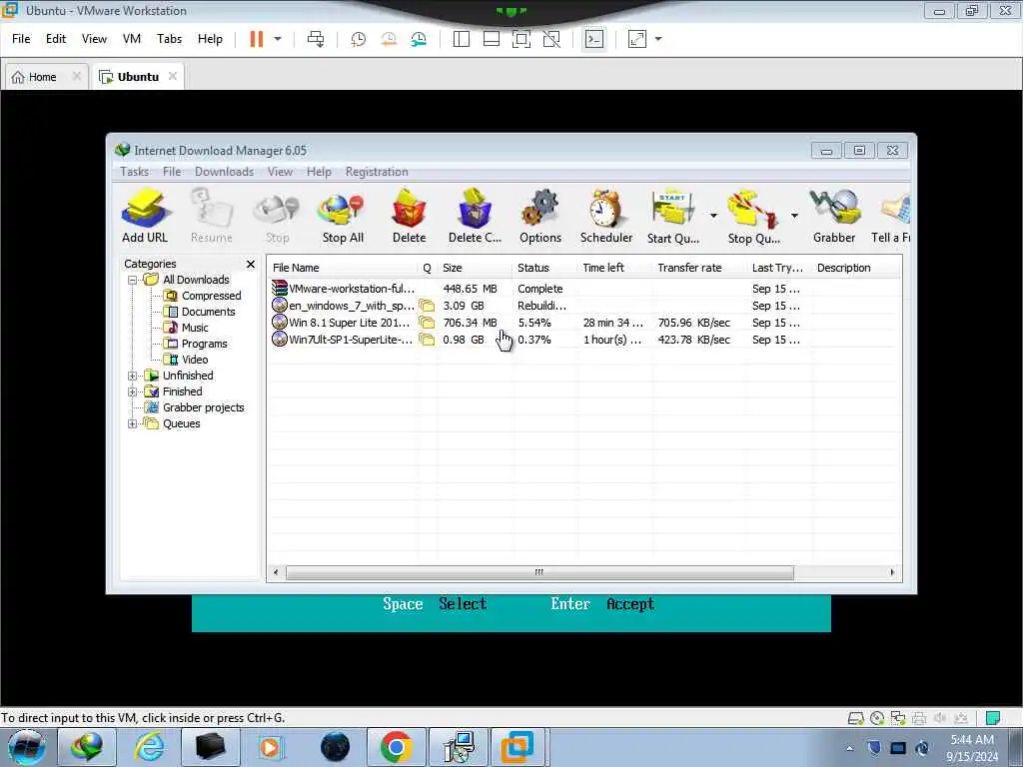Image resolution: width=1023 pixels, height=767 pixels.
Task: Open the Registration menu in IDM
Action: [377, 172]
